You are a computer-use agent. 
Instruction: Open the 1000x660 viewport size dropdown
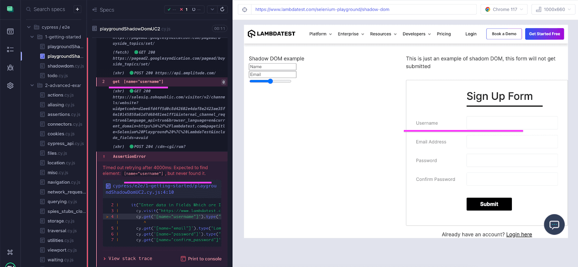(553, 9)
